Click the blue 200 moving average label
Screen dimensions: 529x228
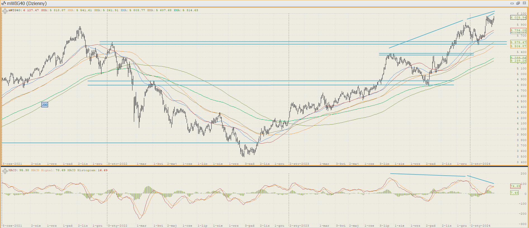click(x=45, y=105)
